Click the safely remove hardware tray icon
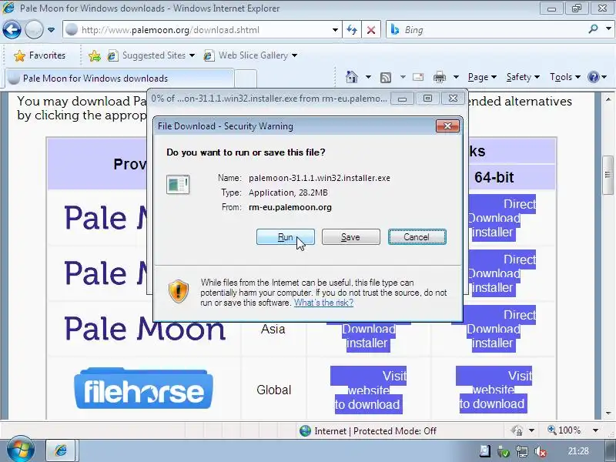 click(504, 452)
